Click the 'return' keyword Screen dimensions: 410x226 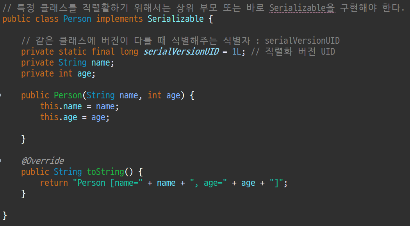pos(54,183)
